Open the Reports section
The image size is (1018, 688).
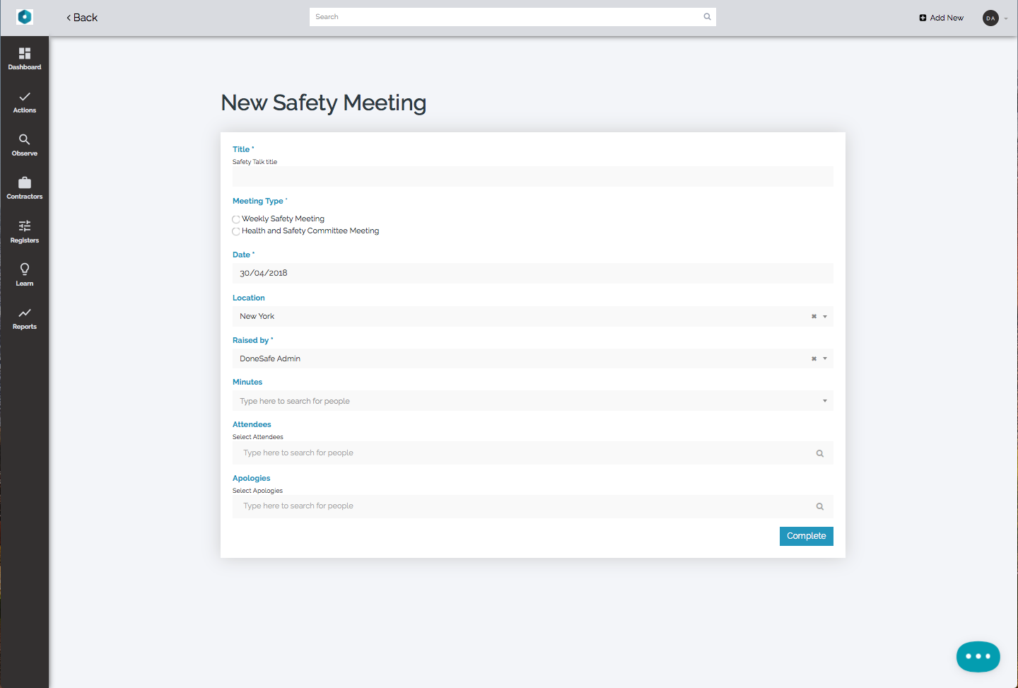pyautogui.click(x=25, y=318)
